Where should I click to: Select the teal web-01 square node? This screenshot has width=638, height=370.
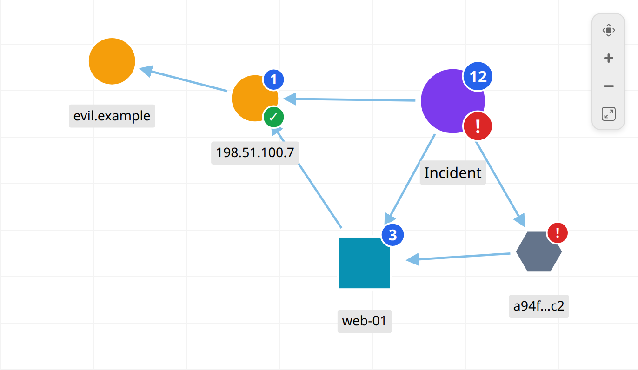click(365, 263)
